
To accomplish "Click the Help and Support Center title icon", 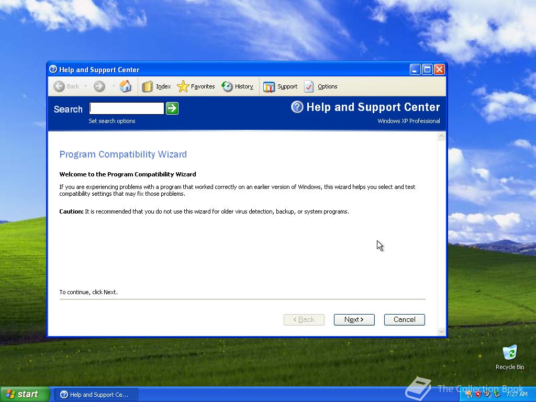I will click(x=53, y=70).
